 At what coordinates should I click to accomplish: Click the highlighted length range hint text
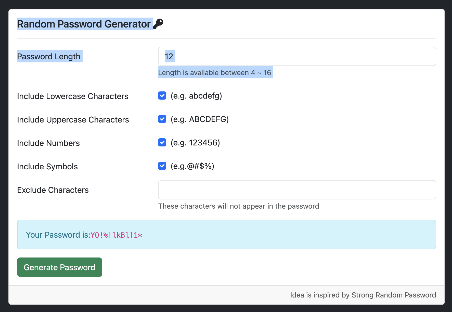click(215, 73)
